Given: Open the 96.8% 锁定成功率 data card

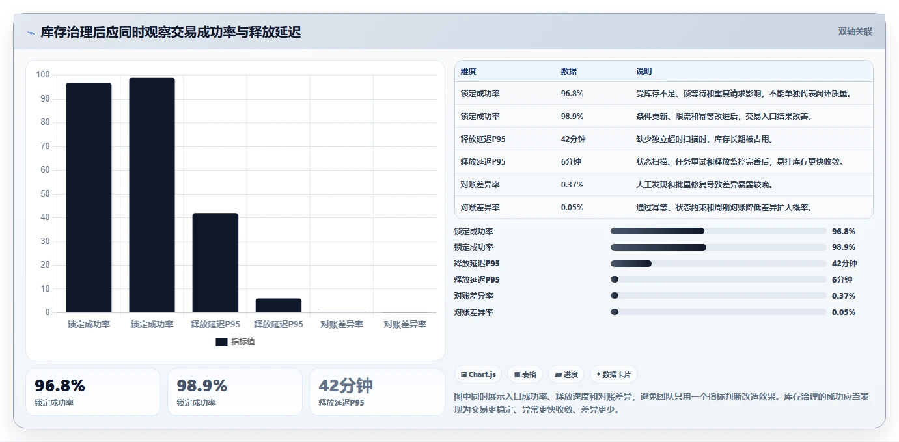Looking at the screenshot, I should (x=93, y=392).
